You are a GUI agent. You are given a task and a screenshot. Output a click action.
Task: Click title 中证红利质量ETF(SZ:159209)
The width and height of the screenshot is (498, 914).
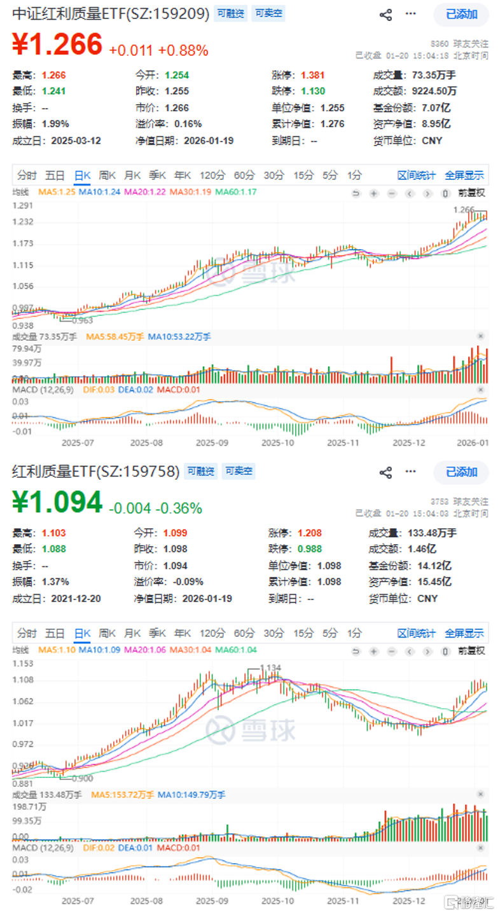pyautogui.click(x=111, y=13)
